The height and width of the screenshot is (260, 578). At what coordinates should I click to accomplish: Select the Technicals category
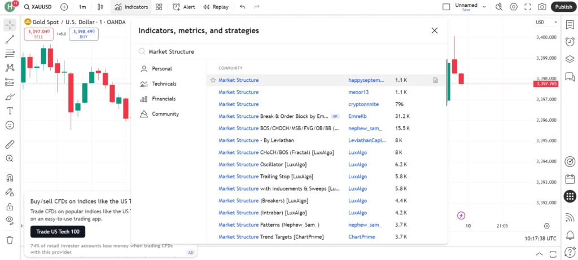pos(164,84)
